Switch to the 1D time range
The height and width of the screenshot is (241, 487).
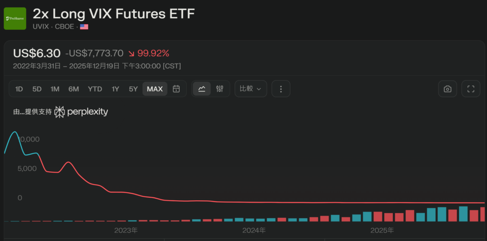(x=19, y=89)
